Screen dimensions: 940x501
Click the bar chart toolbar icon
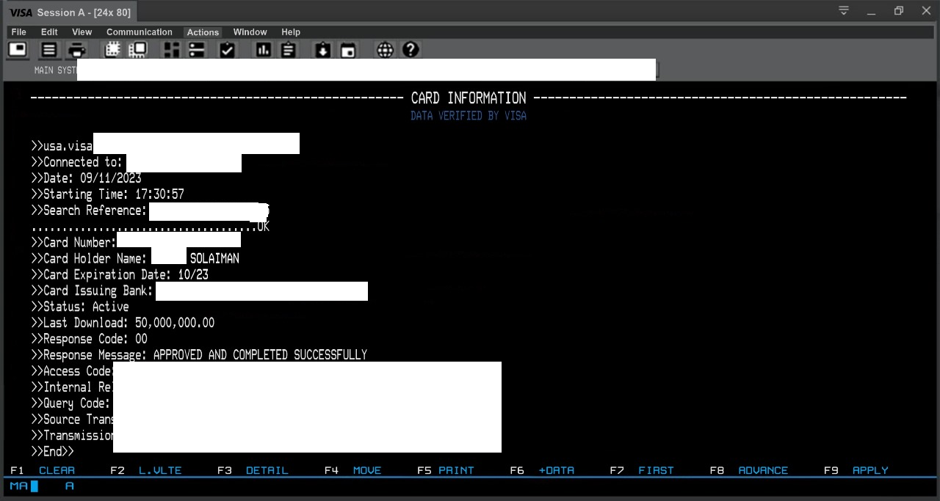263,50
